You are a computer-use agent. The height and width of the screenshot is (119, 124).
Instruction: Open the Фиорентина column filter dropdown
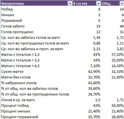click(x=70, y=3)
